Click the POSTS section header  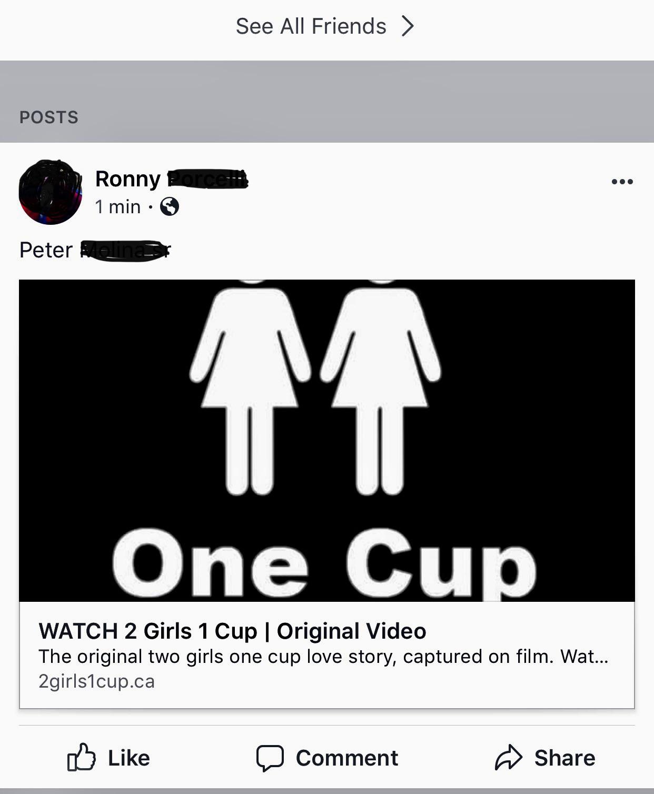pyautogui.click(x=49, y=117)
